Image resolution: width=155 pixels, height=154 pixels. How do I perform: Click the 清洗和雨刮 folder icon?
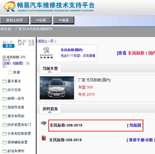pyautogui.click(x=5, y=116)
